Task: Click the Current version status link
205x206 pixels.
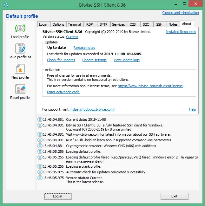Action: click(x=72, y=37)
